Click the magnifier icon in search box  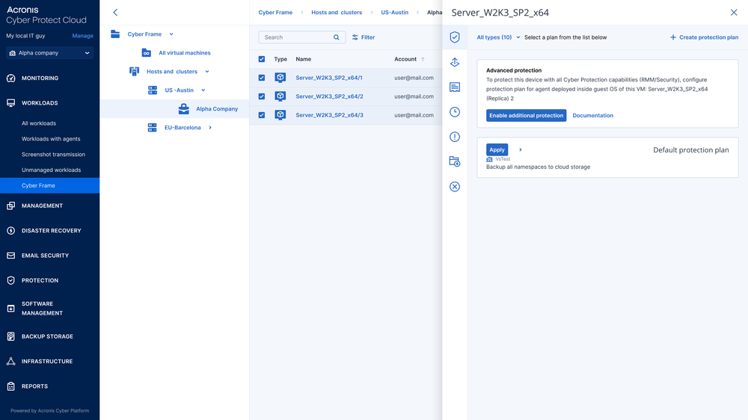click(x=337, y=37)
